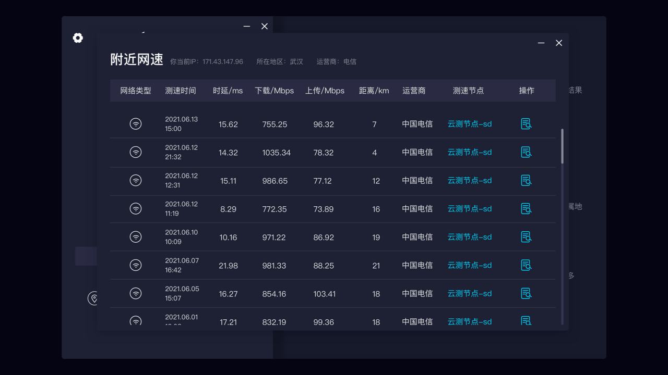Click the report icon for 2021.06.12 12:31
This screenshot has width=668, height=375.
(x=526, y=180)
